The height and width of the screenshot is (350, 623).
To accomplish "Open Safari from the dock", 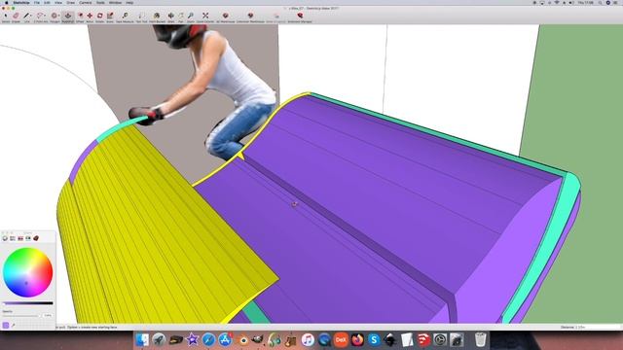I will click(208, 340).
